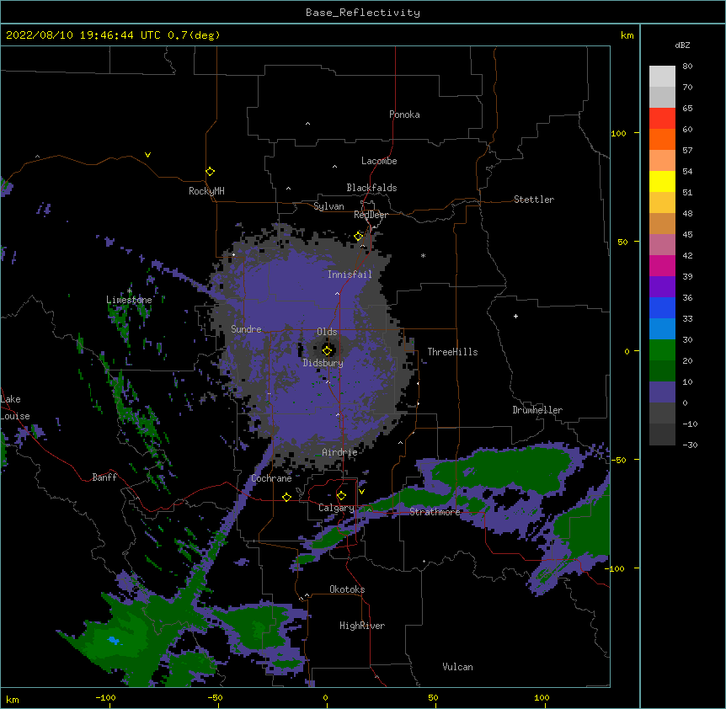Click the light gray 80 dBZ legend swatch

[x=662, y=77]
